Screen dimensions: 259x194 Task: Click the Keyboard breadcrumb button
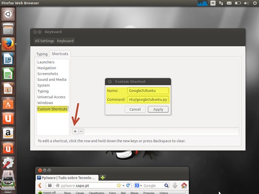click(65, 41)
